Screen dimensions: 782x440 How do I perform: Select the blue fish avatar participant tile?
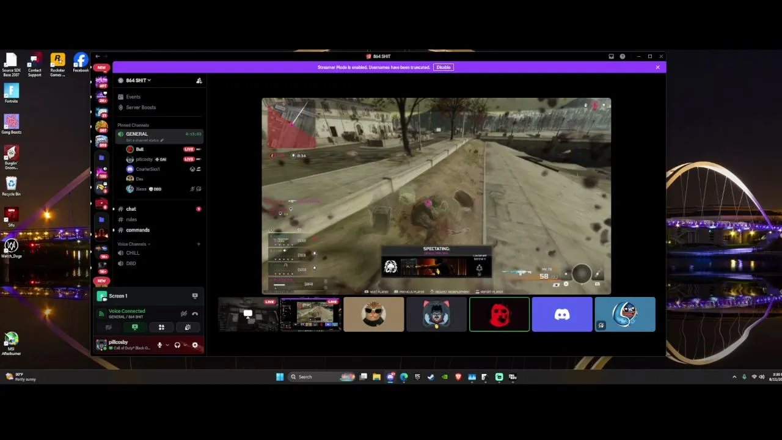coord(625,314)
